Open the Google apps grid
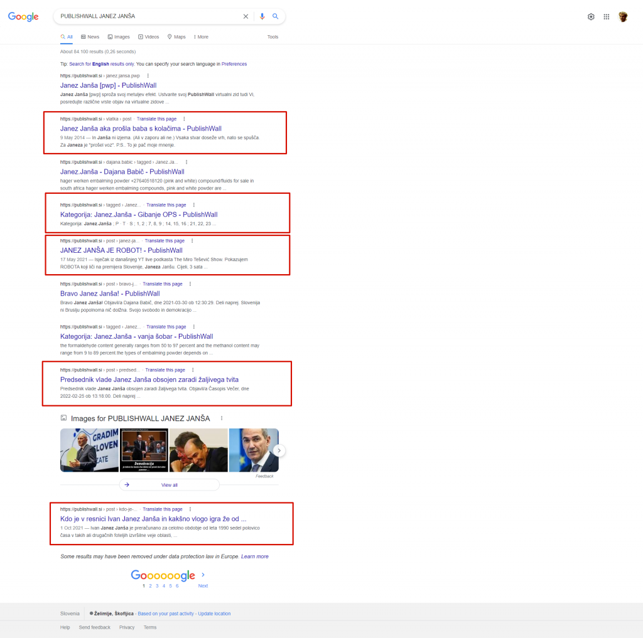 click(607, 17)
